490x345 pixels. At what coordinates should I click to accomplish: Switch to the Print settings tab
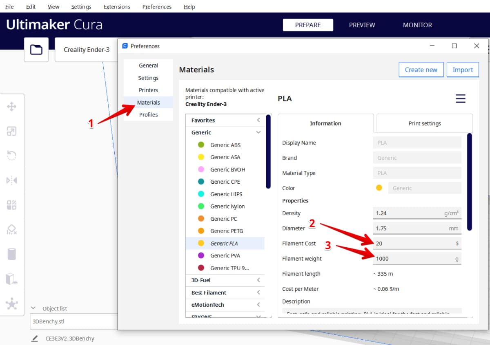pos(425,123)
